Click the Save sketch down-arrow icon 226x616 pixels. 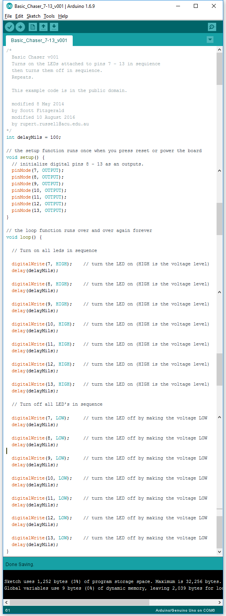(54, 27)
